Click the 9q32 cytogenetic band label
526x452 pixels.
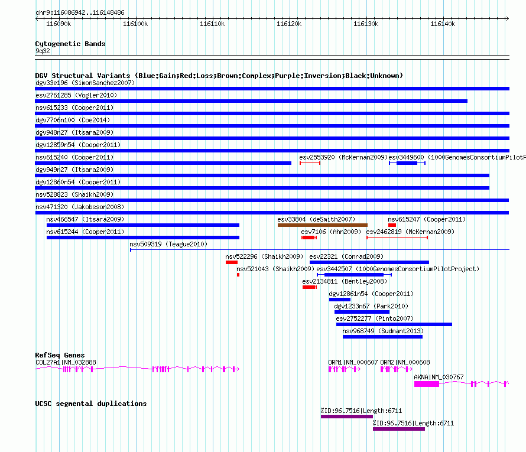pyautogui.click(x=43, y=51)
